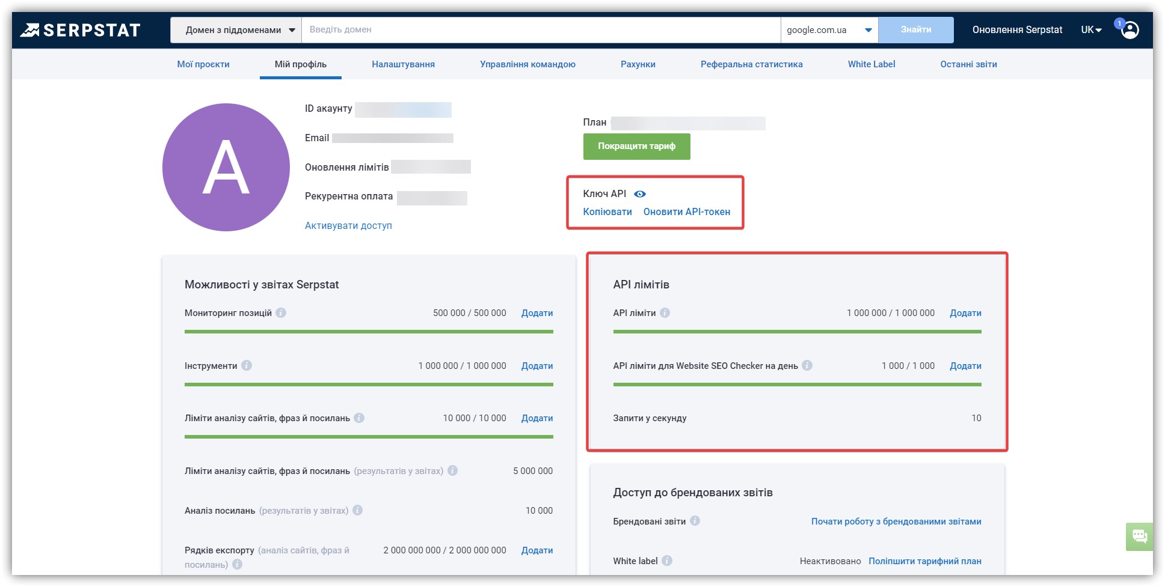Viewport: 1165px width, 587px height.
Task: Switch to White Label tab
Action: point(871,64)
